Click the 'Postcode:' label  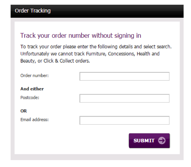point(30,98)
